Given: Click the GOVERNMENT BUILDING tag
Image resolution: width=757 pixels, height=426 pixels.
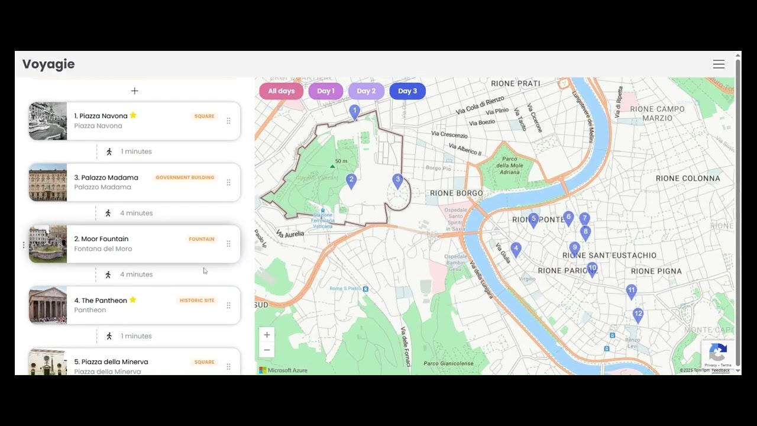Looking at the screenshot, I should click(185, 177).
